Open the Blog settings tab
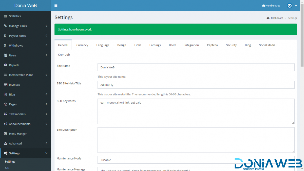The width and height of the screenshot is (304, 171). [x=248, y=45]
